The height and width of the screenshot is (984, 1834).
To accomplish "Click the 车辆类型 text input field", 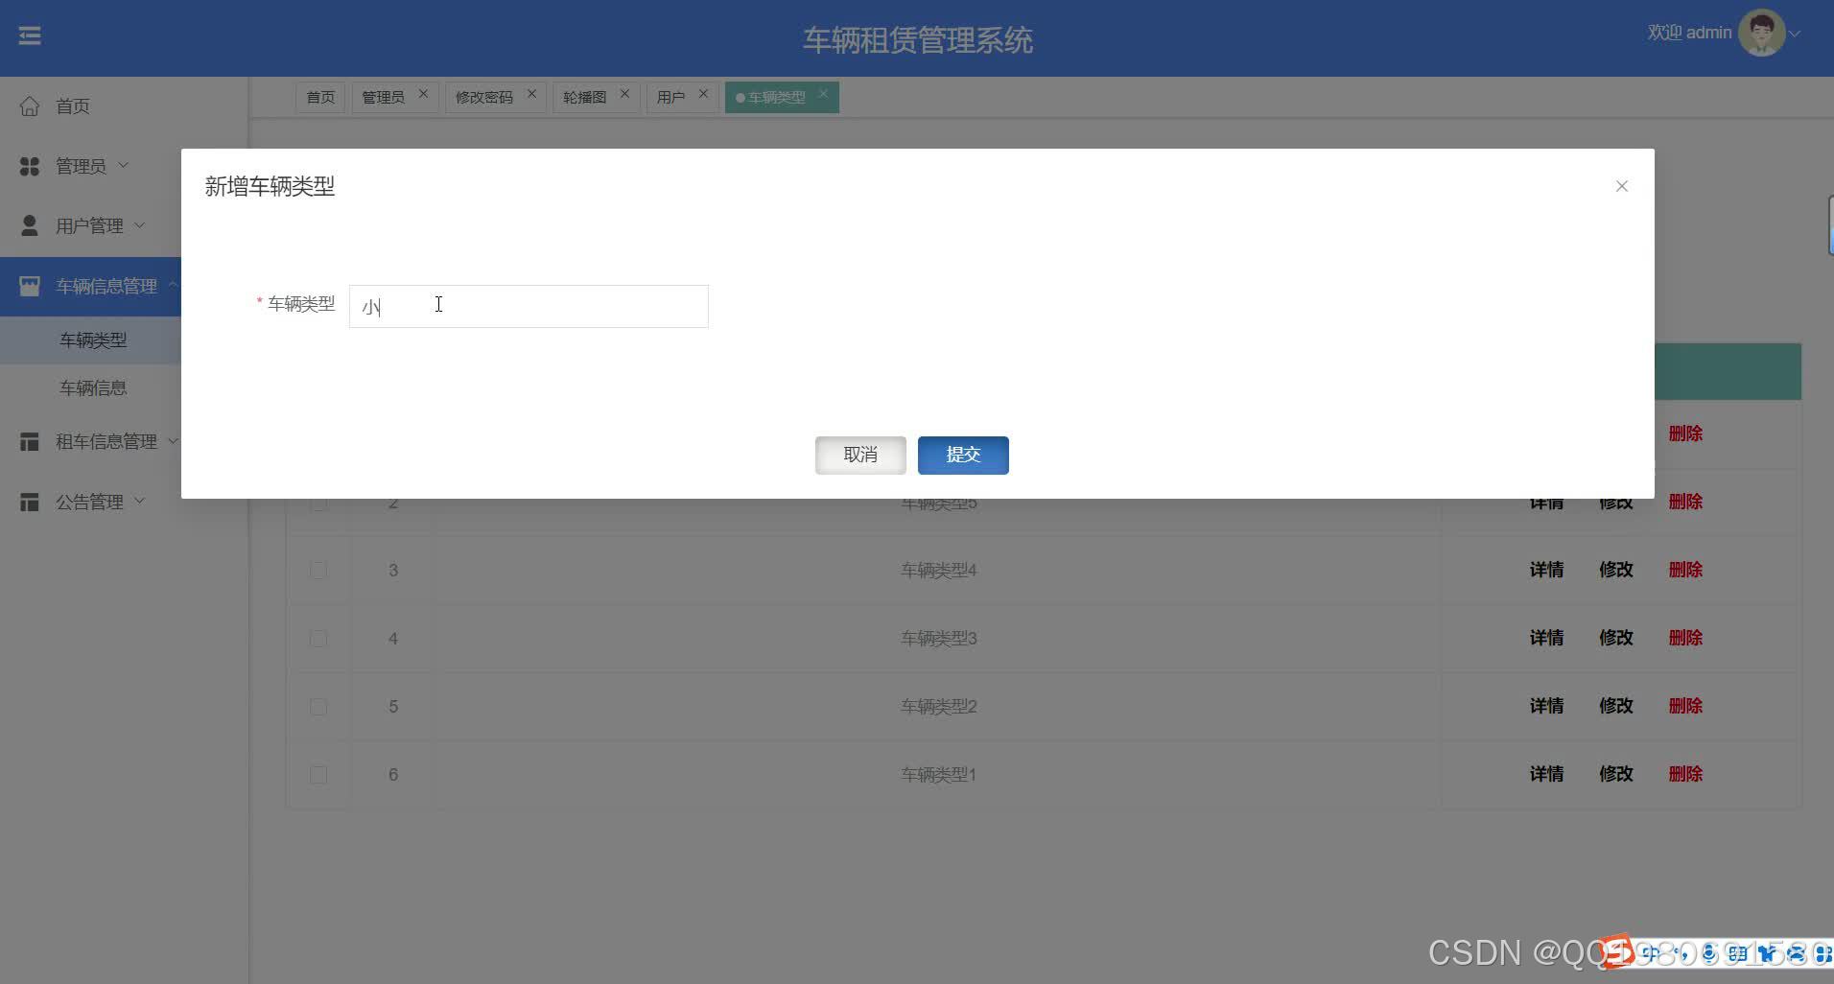I will (x=528, y=306).
